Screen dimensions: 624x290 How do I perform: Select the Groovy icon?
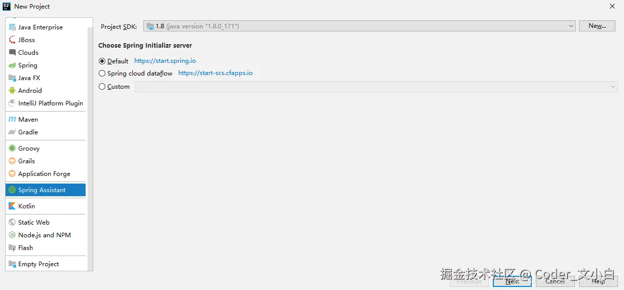tap(12, 148)
